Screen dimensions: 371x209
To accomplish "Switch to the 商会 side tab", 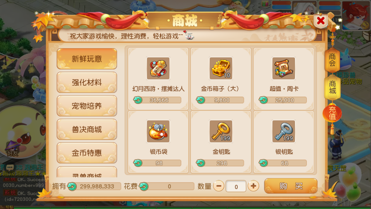I will click(x=332, y=59).
